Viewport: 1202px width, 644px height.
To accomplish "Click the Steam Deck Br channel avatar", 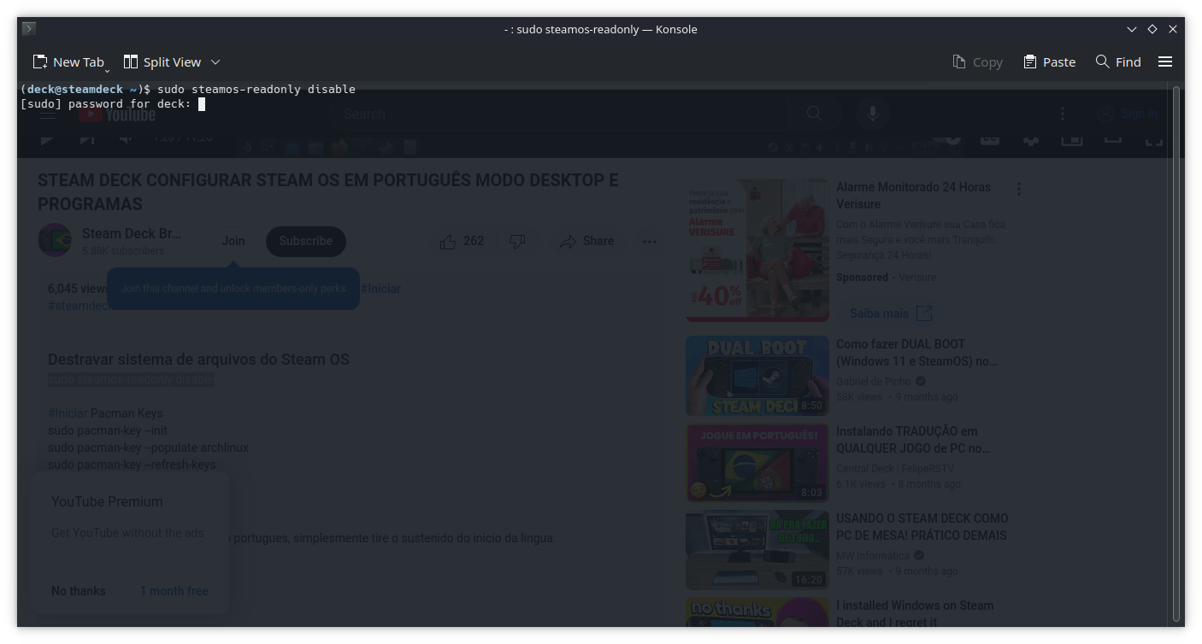I will [x=55, y=240].
